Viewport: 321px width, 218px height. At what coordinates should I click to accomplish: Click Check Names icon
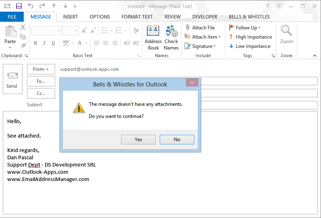[x=171, y=38]
